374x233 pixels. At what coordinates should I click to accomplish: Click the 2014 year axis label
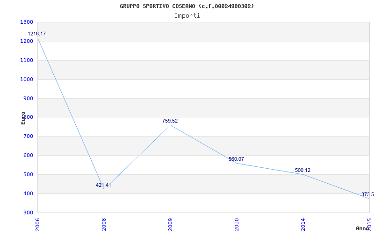(303, 225)
